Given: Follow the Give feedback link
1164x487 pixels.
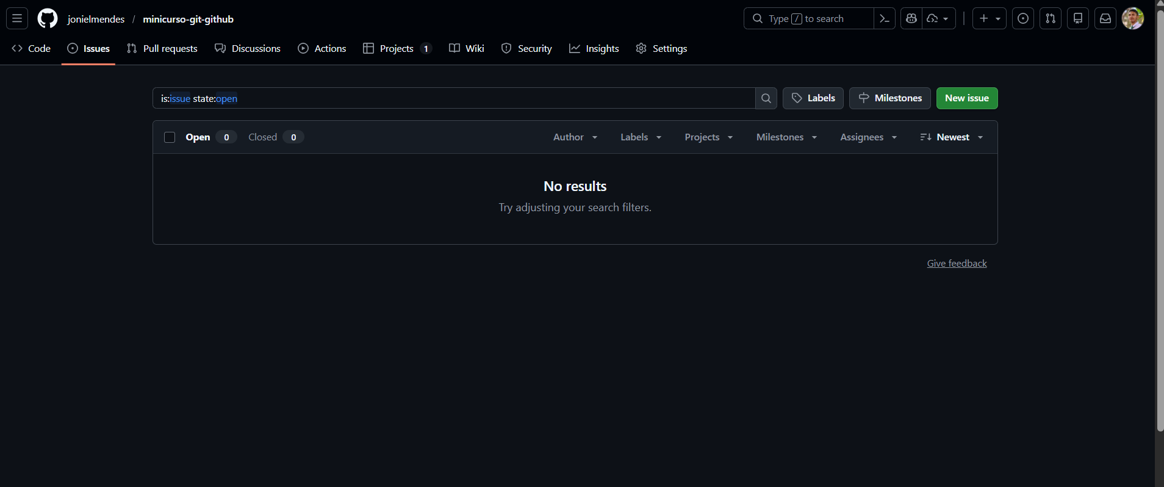Looking at the screenshot, I should tap(957, 264).
